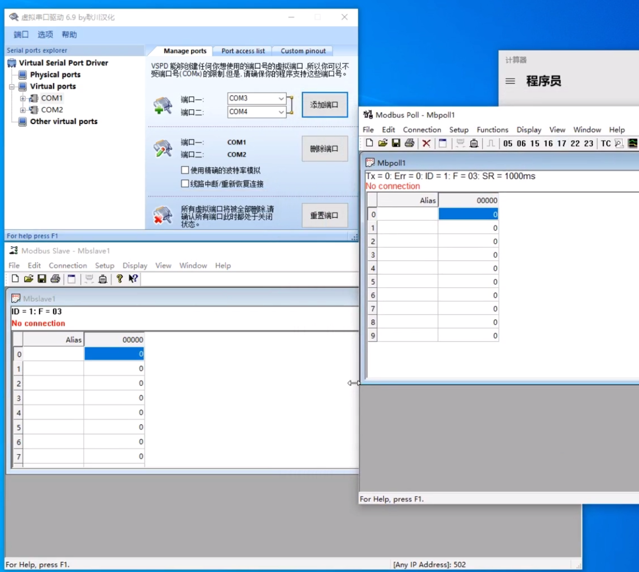The width and height of the screenshot is (639, 572).
Task: Click New icon in Modbus Slave toolbar
Action: (15, 279)
